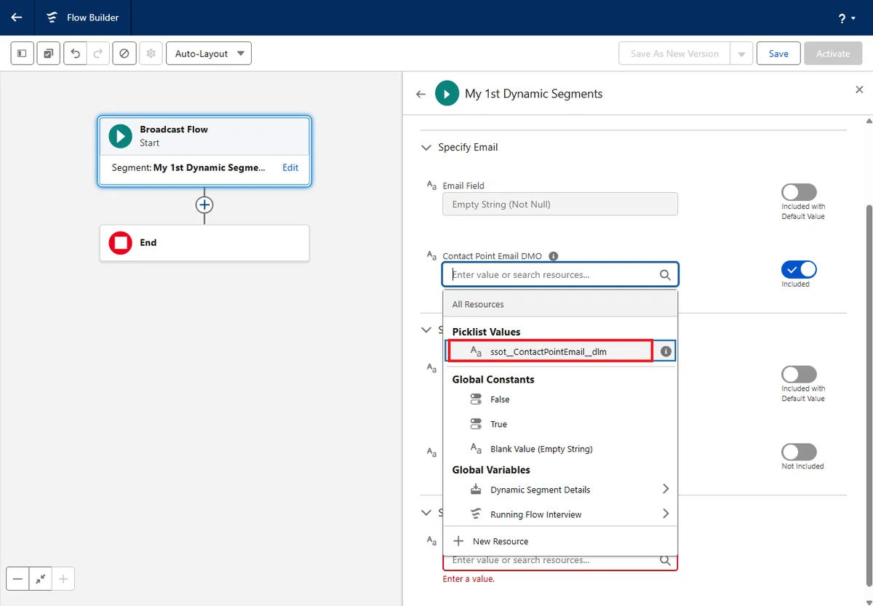Open the Save As New Version dropdown arrow
This screenshot has width=873, height=606.
click(741, 54)
